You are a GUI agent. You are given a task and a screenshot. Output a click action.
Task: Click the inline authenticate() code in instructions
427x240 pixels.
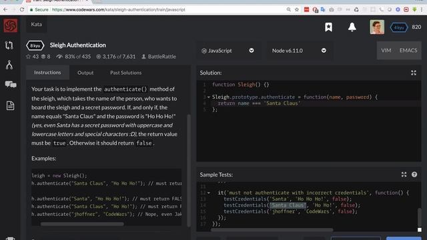point(125,89)
